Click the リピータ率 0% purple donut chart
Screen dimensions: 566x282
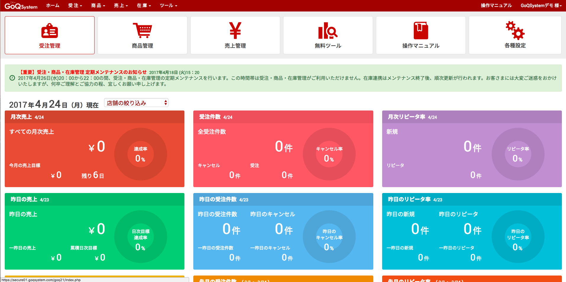[518, 154]
